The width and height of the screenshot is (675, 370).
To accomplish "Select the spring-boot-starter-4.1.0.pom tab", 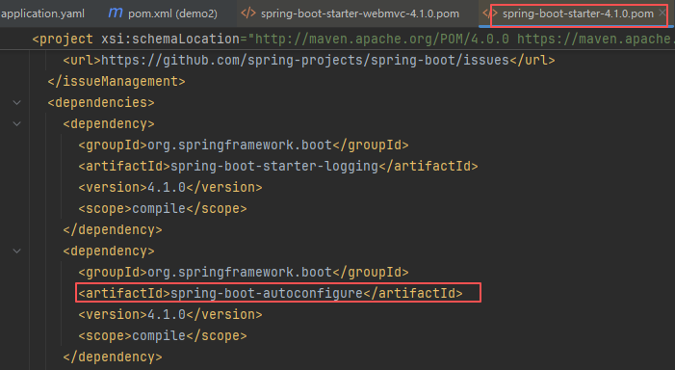I will (x=578, y=13).
